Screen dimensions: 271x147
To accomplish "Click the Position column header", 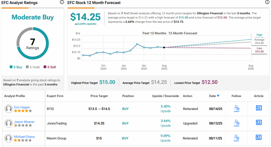I will tap(128, 96).
